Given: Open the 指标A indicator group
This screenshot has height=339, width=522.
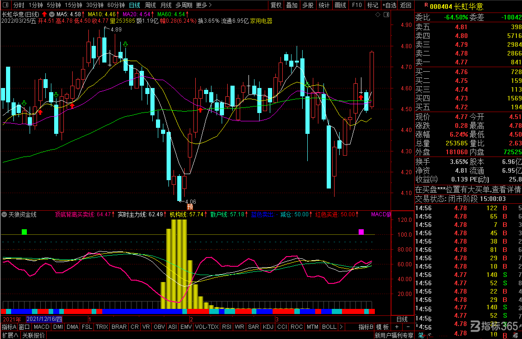Looking at the screenshot, I should click(9, 327).
